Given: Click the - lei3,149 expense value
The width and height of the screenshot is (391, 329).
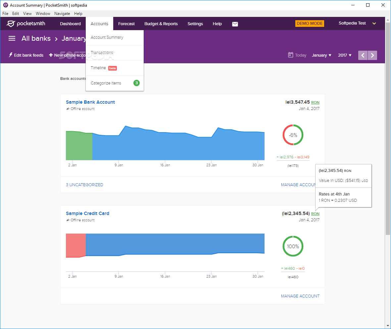Looking at the screenshot, I should point(302,157).
